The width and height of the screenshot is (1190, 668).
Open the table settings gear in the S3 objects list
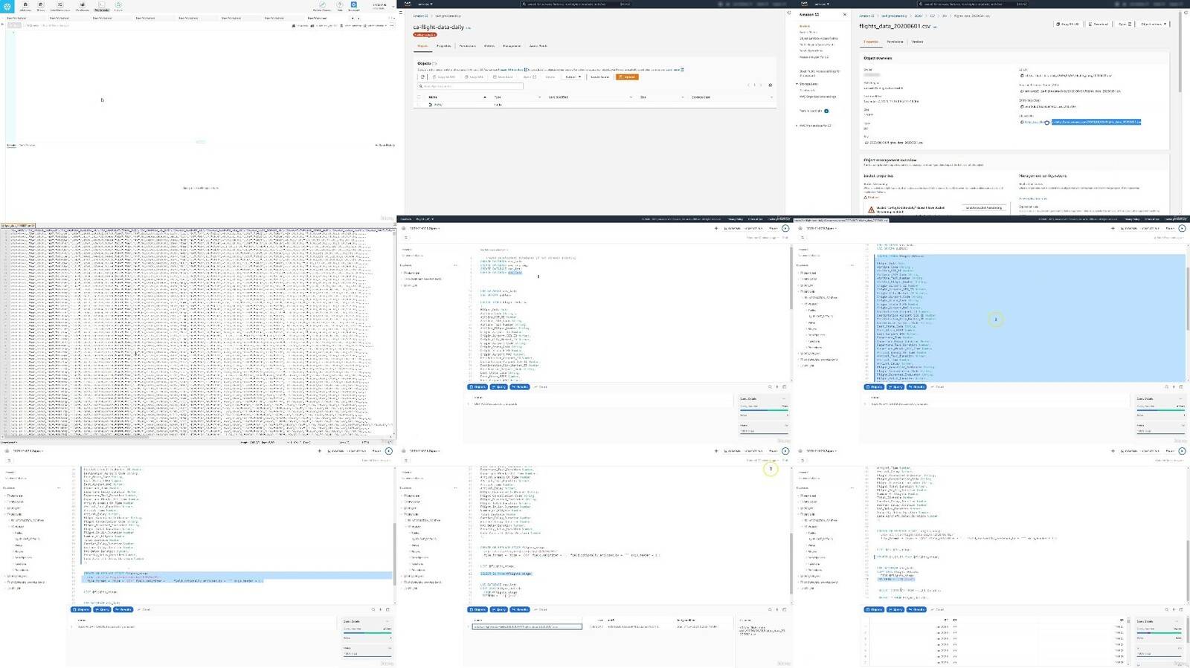tap(770, 85)
